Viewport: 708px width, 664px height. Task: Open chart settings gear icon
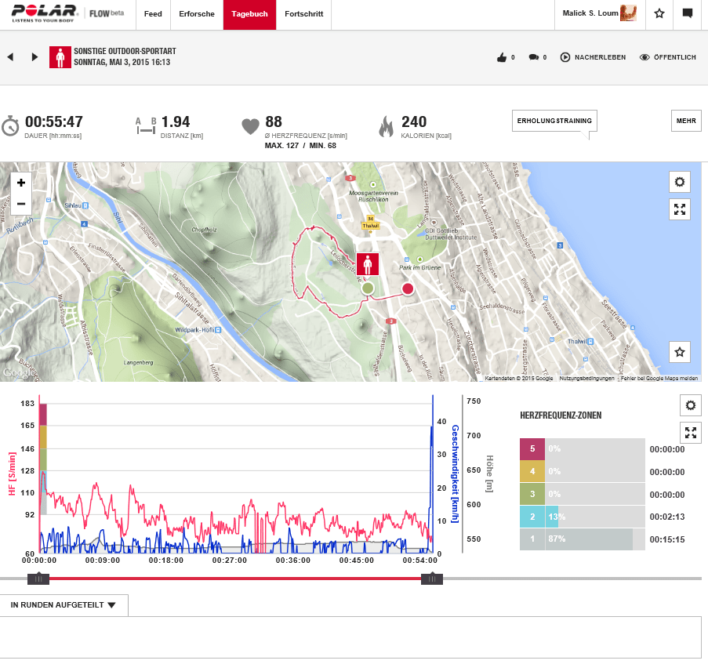[690, 405]
